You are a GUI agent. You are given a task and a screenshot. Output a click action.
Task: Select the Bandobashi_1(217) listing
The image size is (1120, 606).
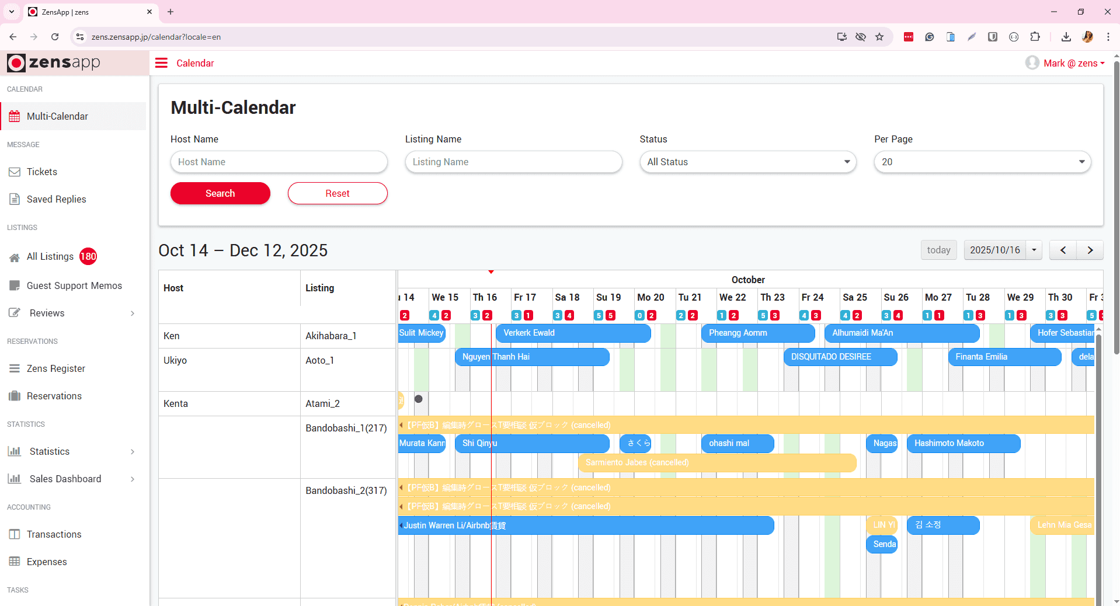click(x=346, y=428)
